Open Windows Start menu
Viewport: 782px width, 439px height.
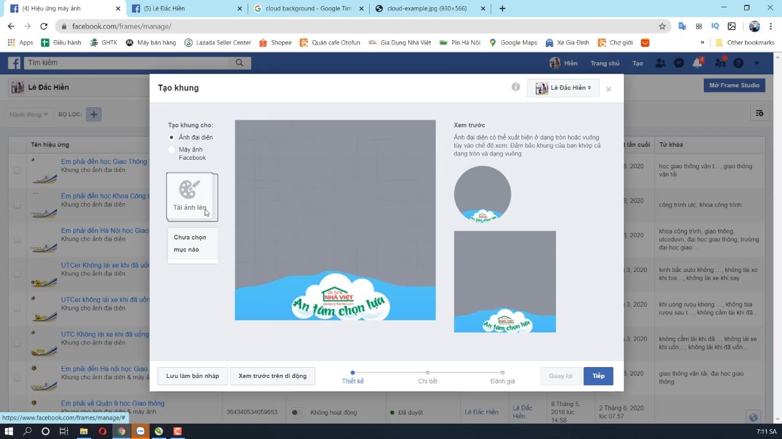click(9, 431)
